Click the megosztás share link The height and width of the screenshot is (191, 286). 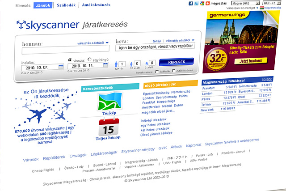[x=219, y=3]
